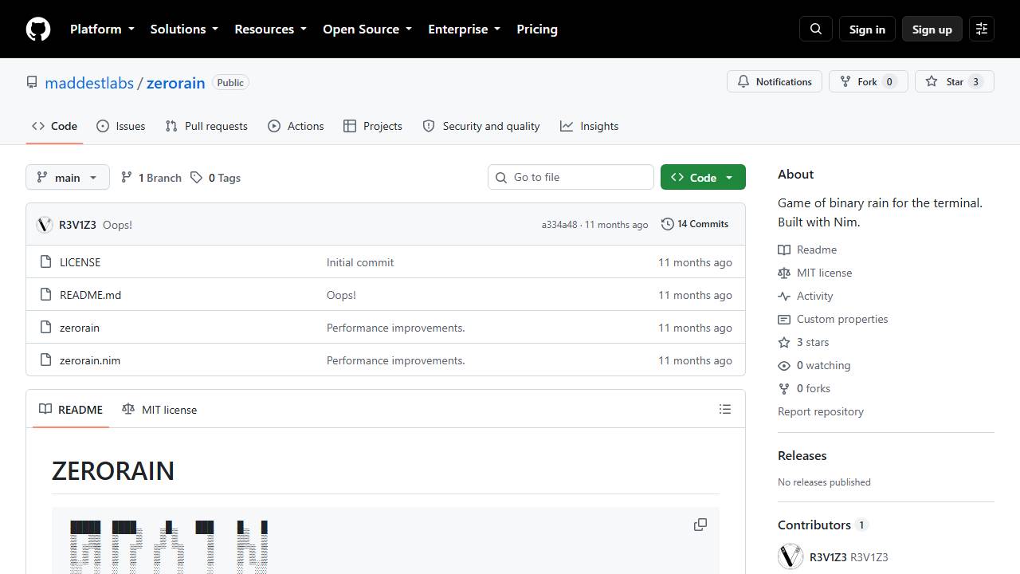This screenshot has width=1020, height=574.
Task: Expand the Enterprise dropdown menu
Action: coord(464,29)
